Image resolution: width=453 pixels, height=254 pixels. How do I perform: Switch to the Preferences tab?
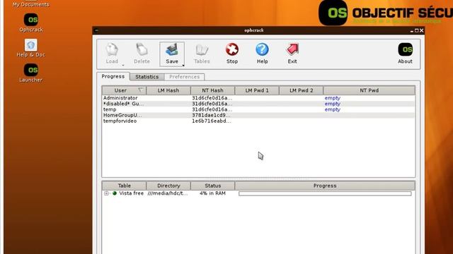[x=184, y=77]
